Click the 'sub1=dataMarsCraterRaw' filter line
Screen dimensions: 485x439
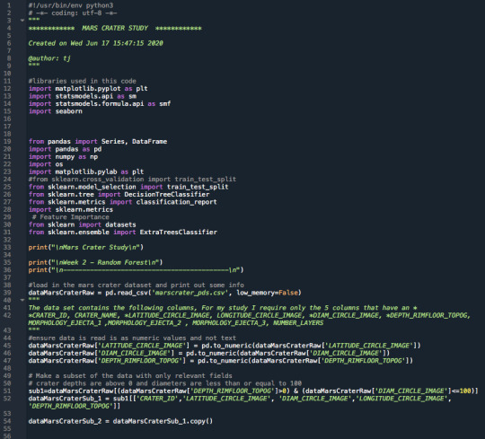(253, 391)
